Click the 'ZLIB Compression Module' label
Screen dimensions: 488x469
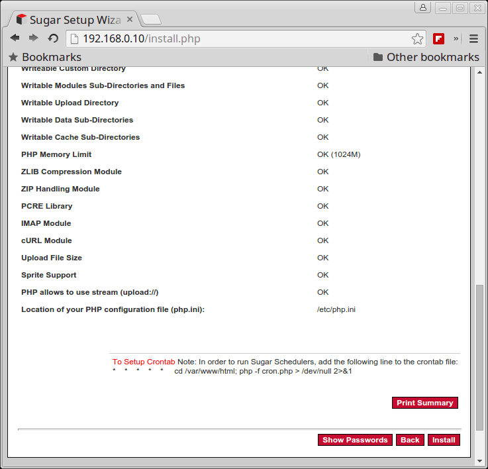click(x=72, y=172)
